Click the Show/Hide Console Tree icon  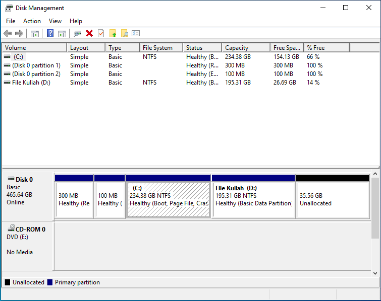click(x=34, y=34)
